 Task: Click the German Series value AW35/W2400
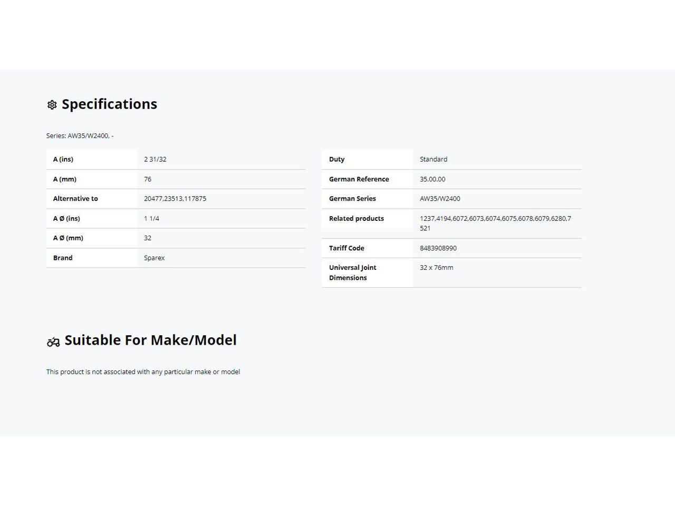440,199
